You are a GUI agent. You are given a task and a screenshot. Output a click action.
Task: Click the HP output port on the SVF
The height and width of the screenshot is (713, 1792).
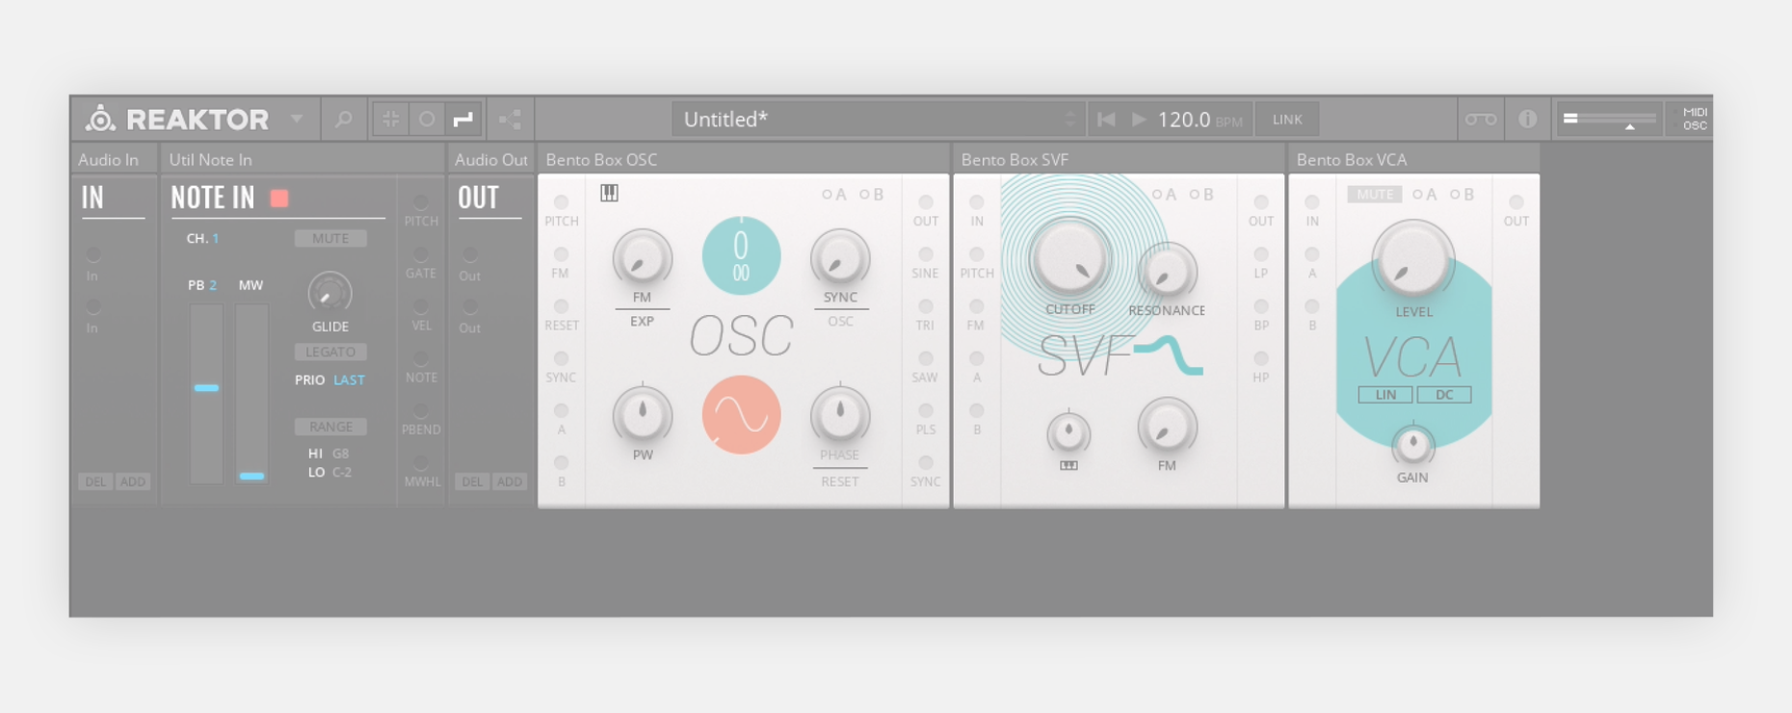[x=1261, y=358]
